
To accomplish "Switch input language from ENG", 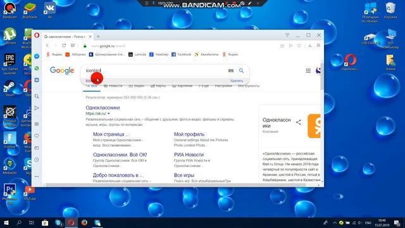I will [368, 222].
